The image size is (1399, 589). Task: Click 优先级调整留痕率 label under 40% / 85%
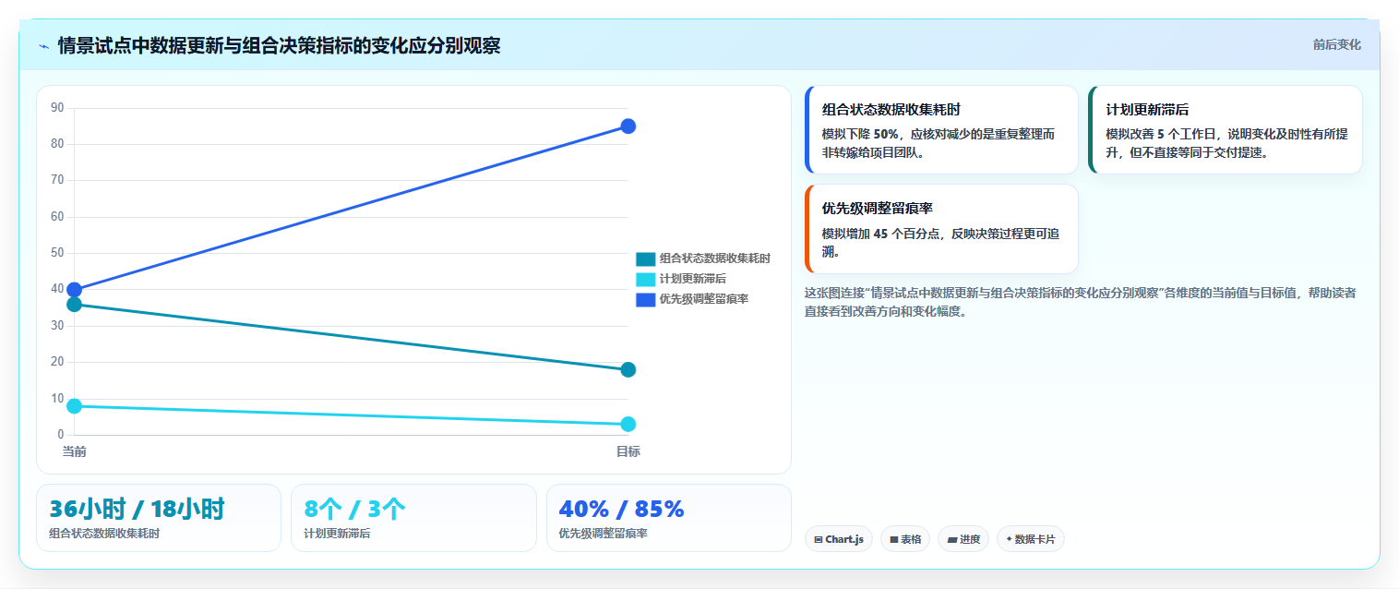click(604, 534)
